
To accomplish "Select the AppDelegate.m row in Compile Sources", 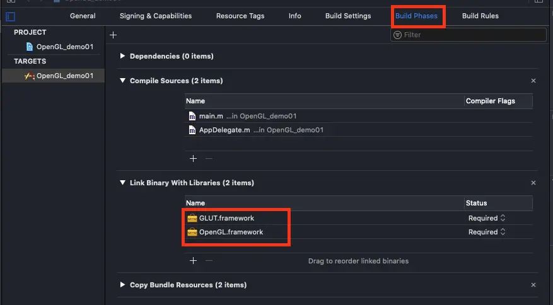I will (359, 130).
